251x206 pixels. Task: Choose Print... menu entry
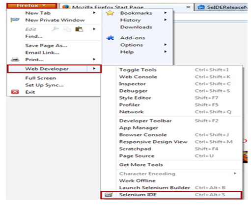tap(54, 59)
